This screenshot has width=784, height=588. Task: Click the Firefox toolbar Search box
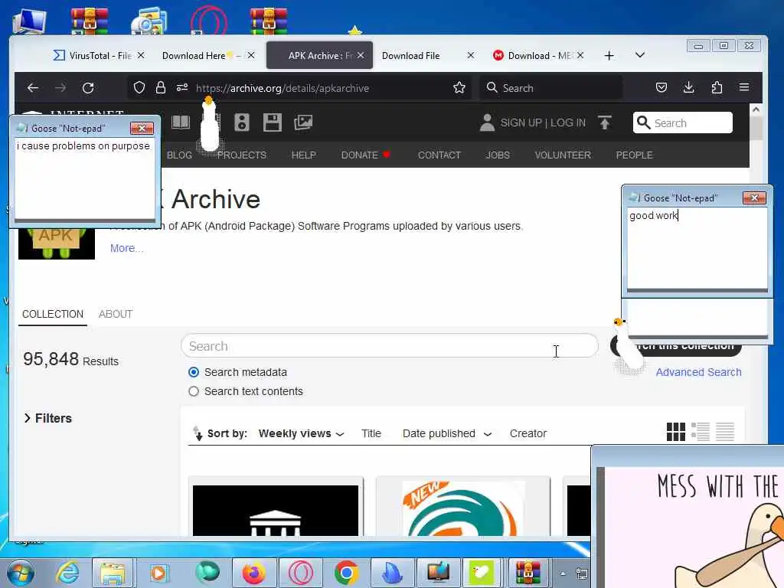pos(550,88)
